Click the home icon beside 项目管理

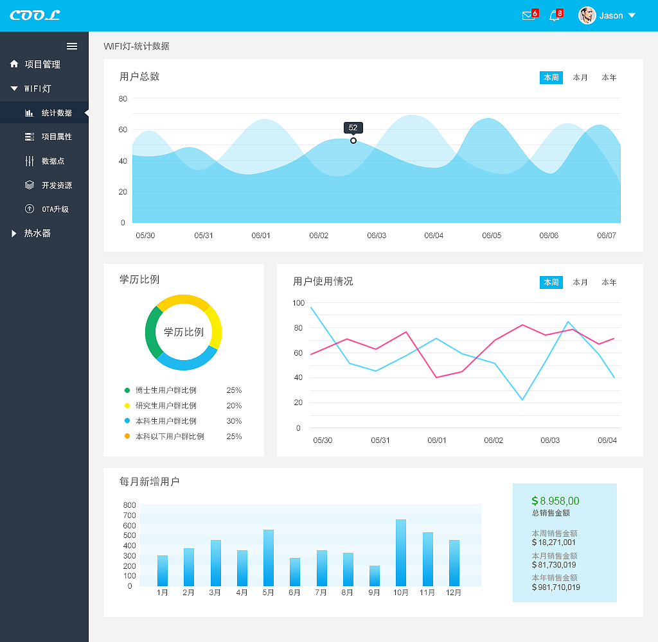click(14, 64)
